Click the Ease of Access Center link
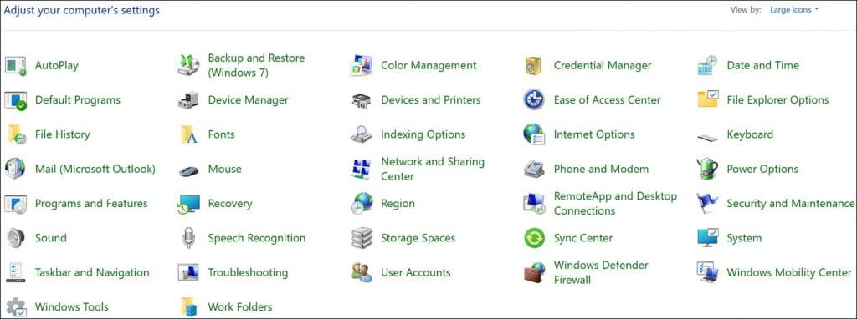 click(x=608, y=100)
